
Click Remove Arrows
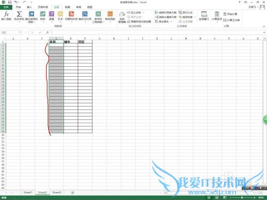tap(162, 21)
